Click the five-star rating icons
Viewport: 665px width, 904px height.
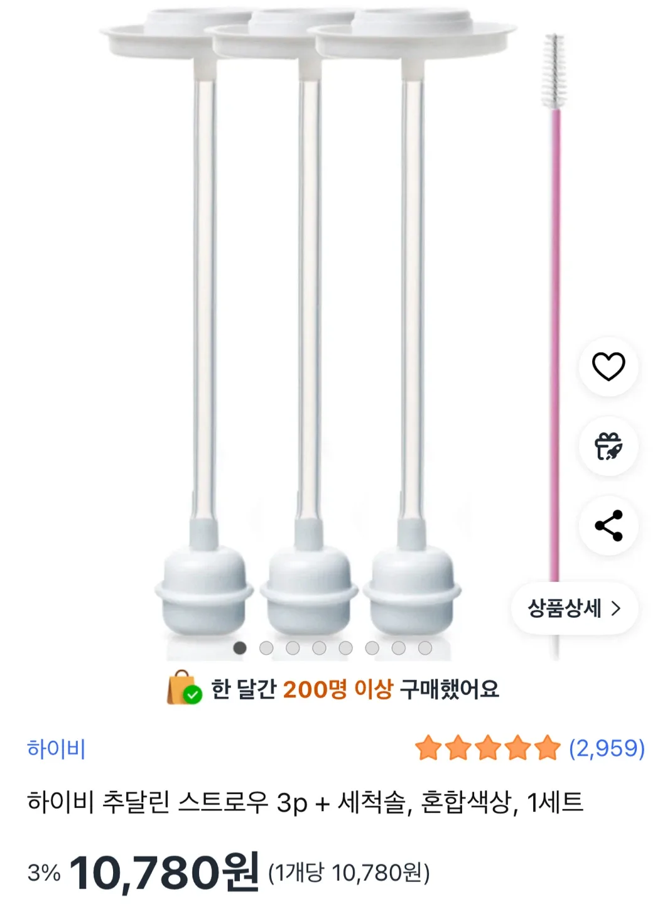tap(487, 748)
